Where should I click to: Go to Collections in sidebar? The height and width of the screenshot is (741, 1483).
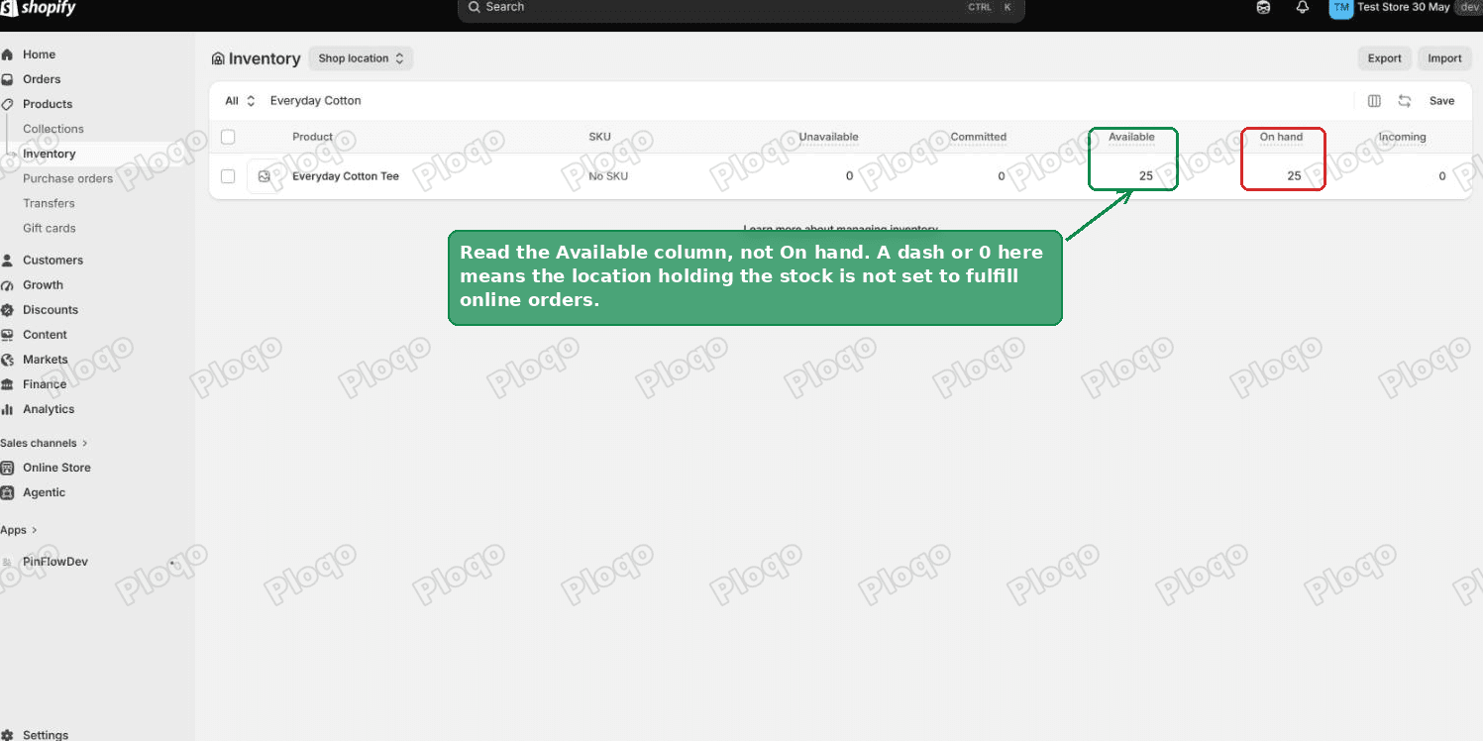[53, 129]
